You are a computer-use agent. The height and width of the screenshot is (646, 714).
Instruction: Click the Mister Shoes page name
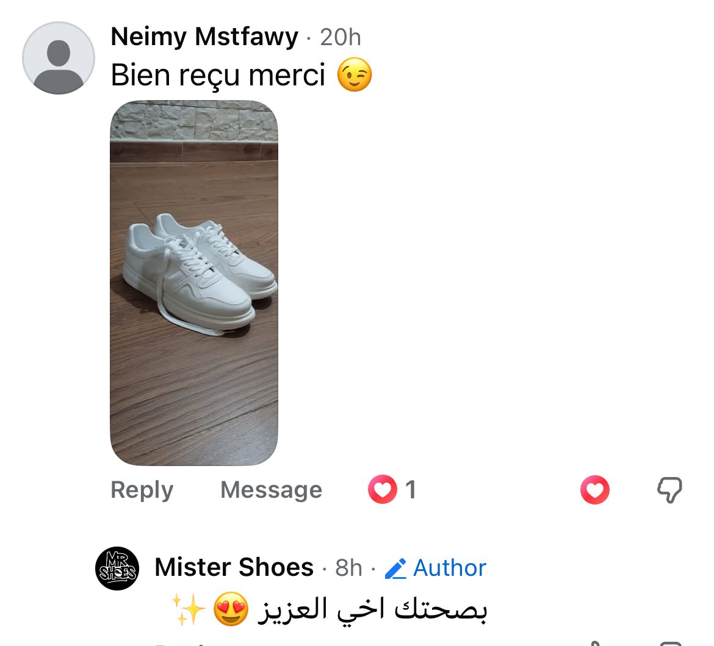coord(234,568)
